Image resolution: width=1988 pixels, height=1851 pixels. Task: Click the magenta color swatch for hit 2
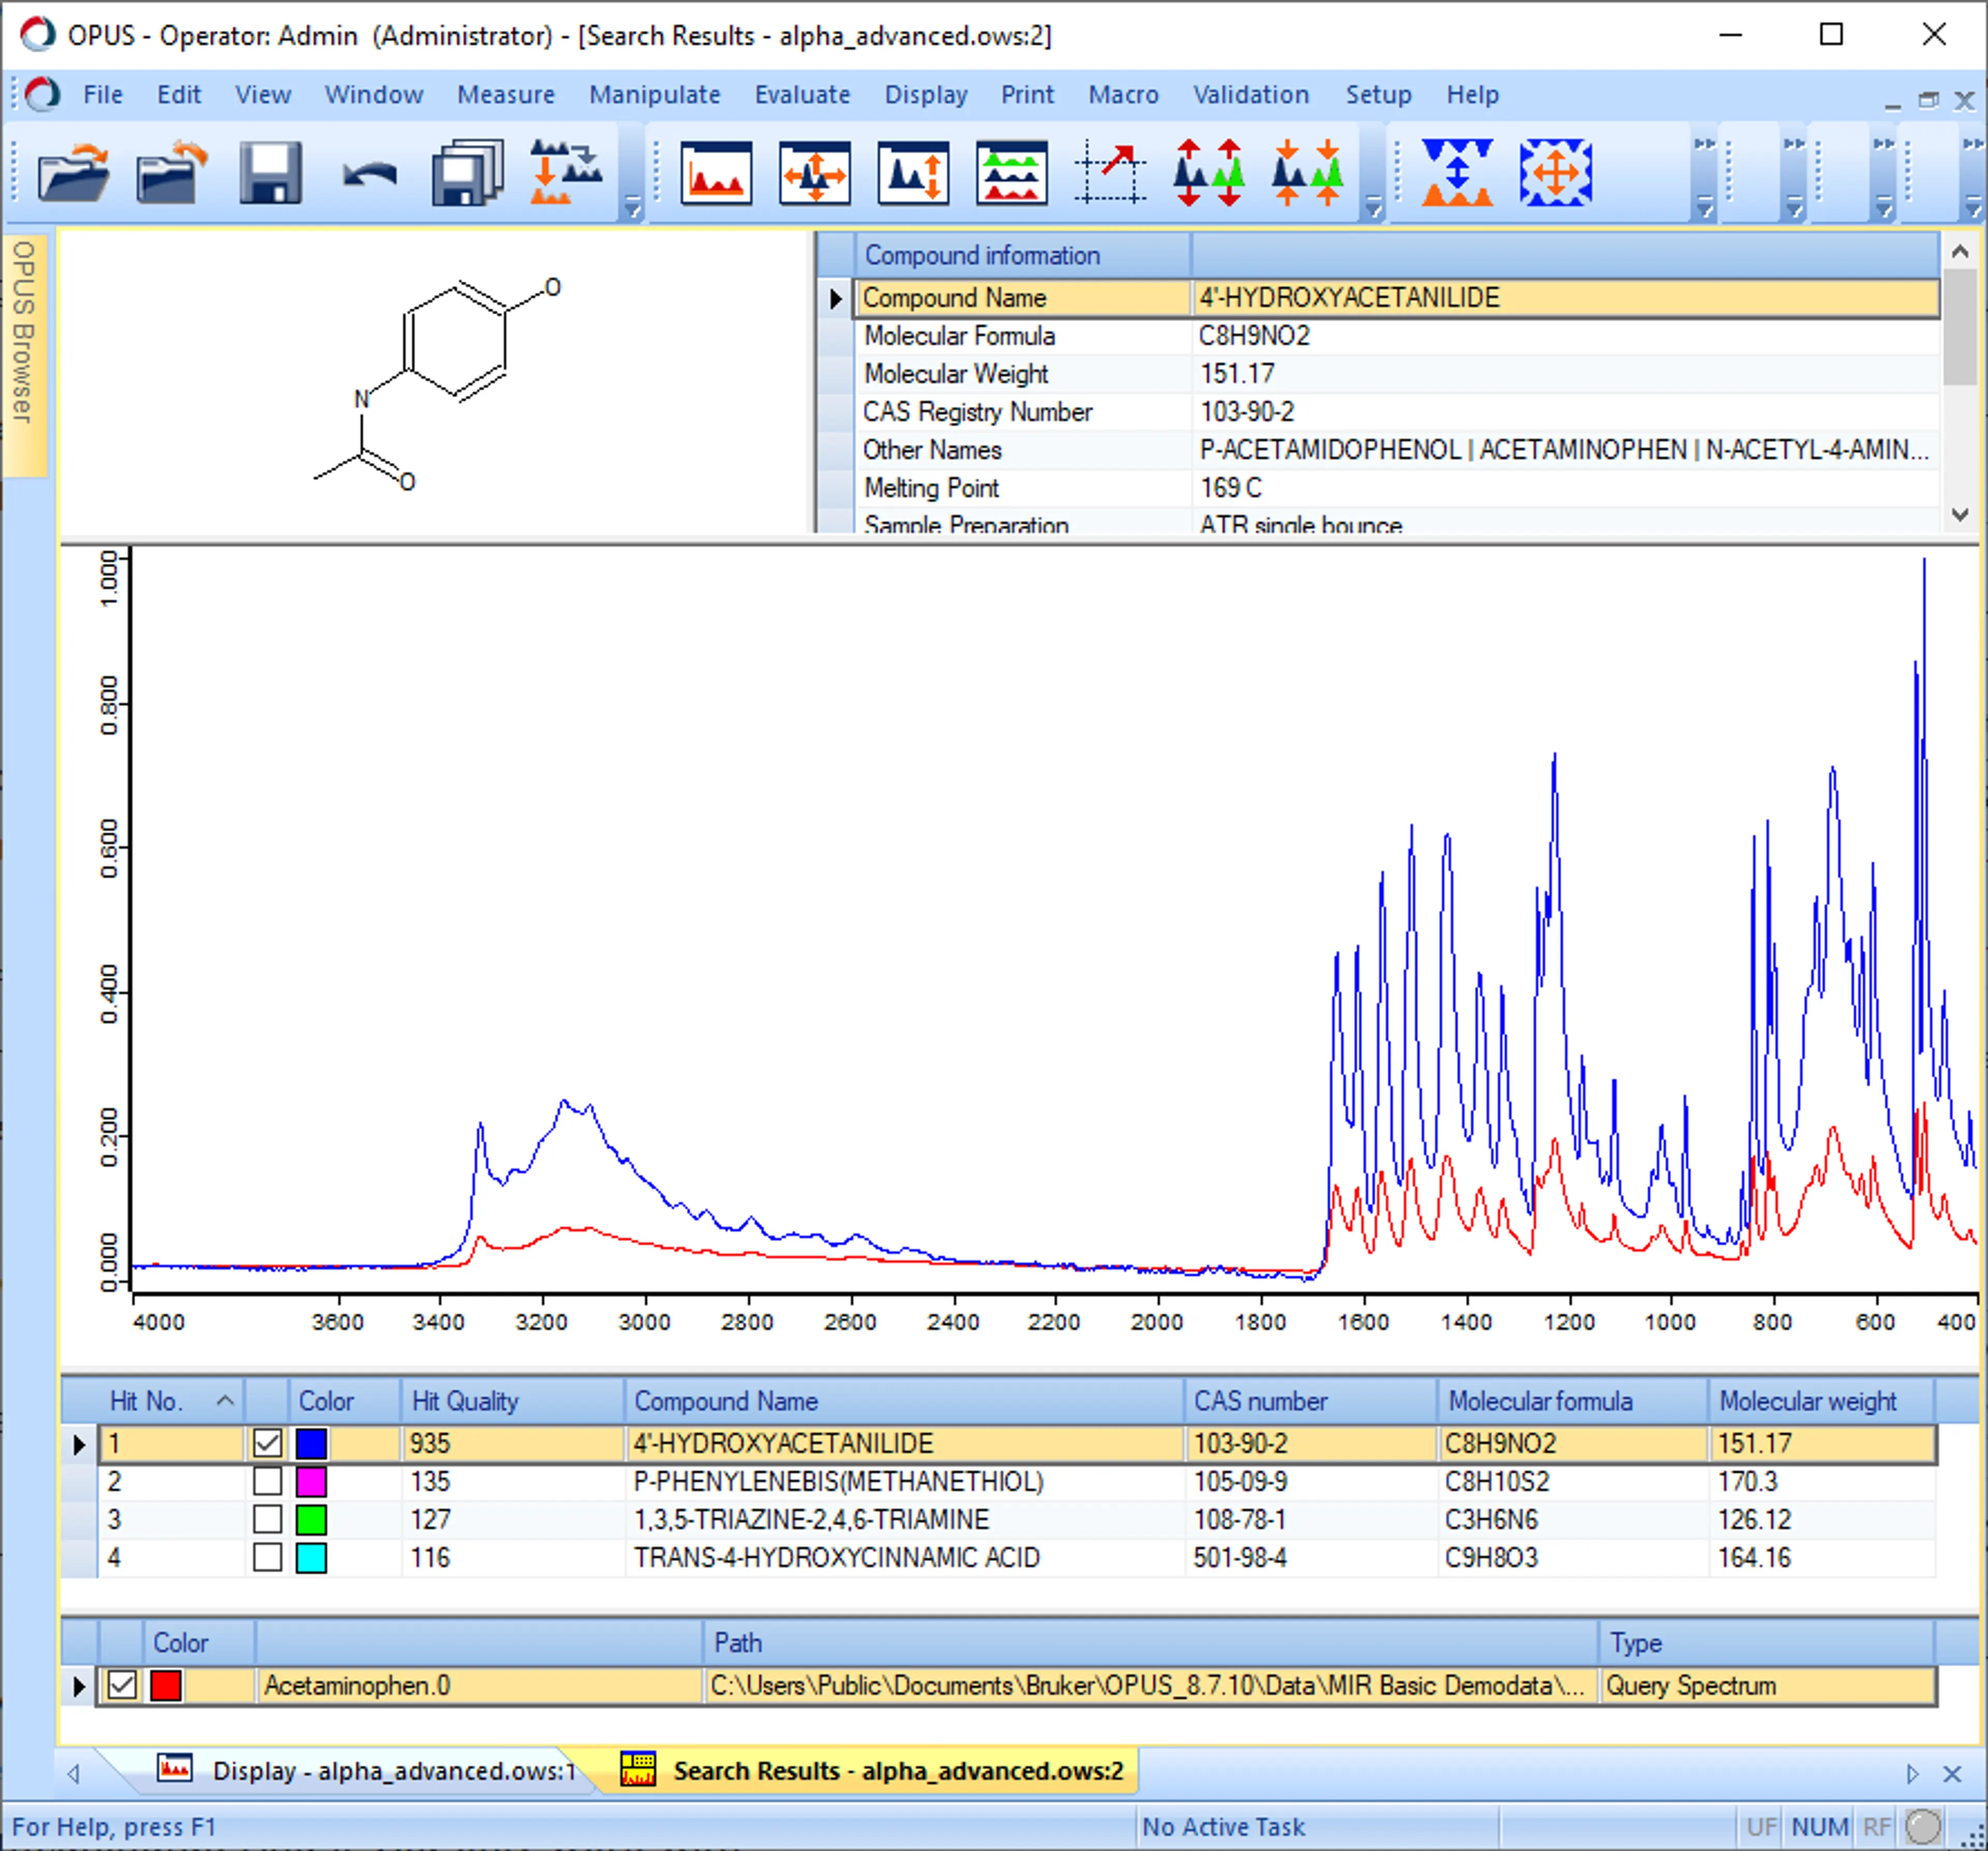311,1481
